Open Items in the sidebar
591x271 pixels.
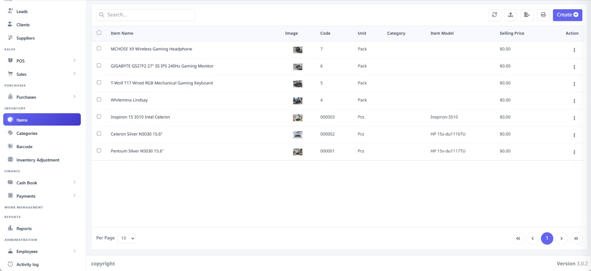[x=42, y=120]
